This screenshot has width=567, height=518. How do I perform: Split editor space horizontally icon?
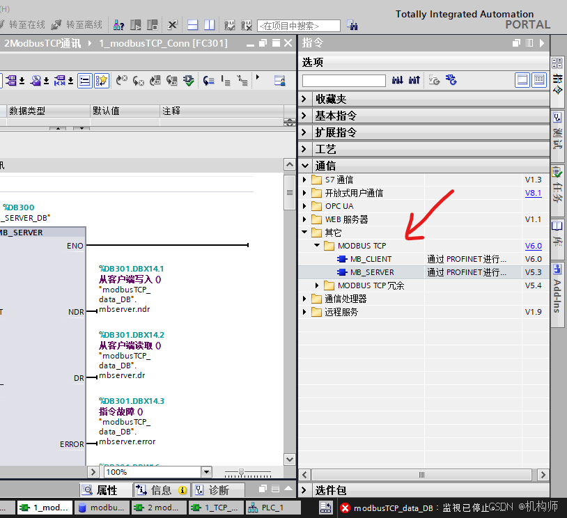click(x=192, y=25)
